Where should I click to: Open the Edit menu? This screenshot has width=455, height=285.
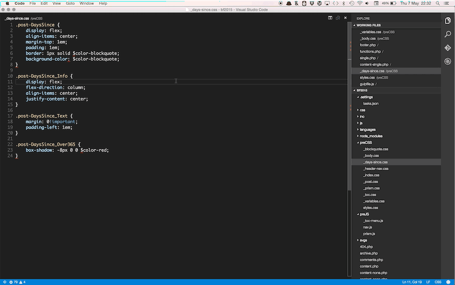(x=44, y=3)
